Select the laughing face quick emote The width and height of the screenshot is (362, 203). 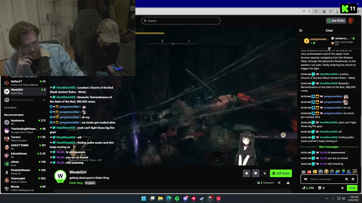coord(326,171)
